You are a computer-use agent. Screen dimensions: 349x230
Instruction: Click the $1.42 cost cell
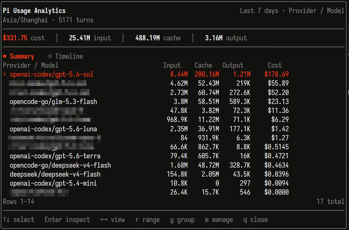[x=280, y=129]
